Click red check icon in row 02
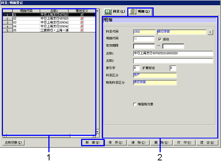This screenshot has height=163, width=221. tap(82, 18)
